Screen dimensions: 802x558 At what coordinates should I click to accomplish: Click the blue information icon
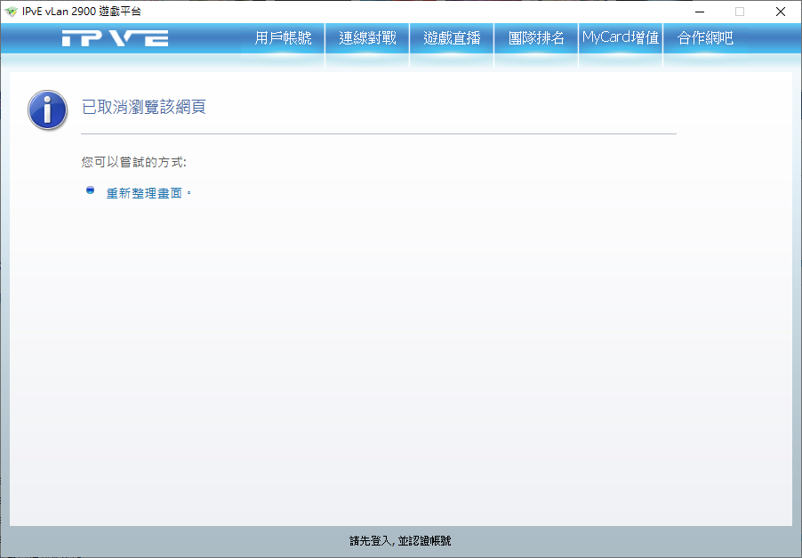point(47,110)
